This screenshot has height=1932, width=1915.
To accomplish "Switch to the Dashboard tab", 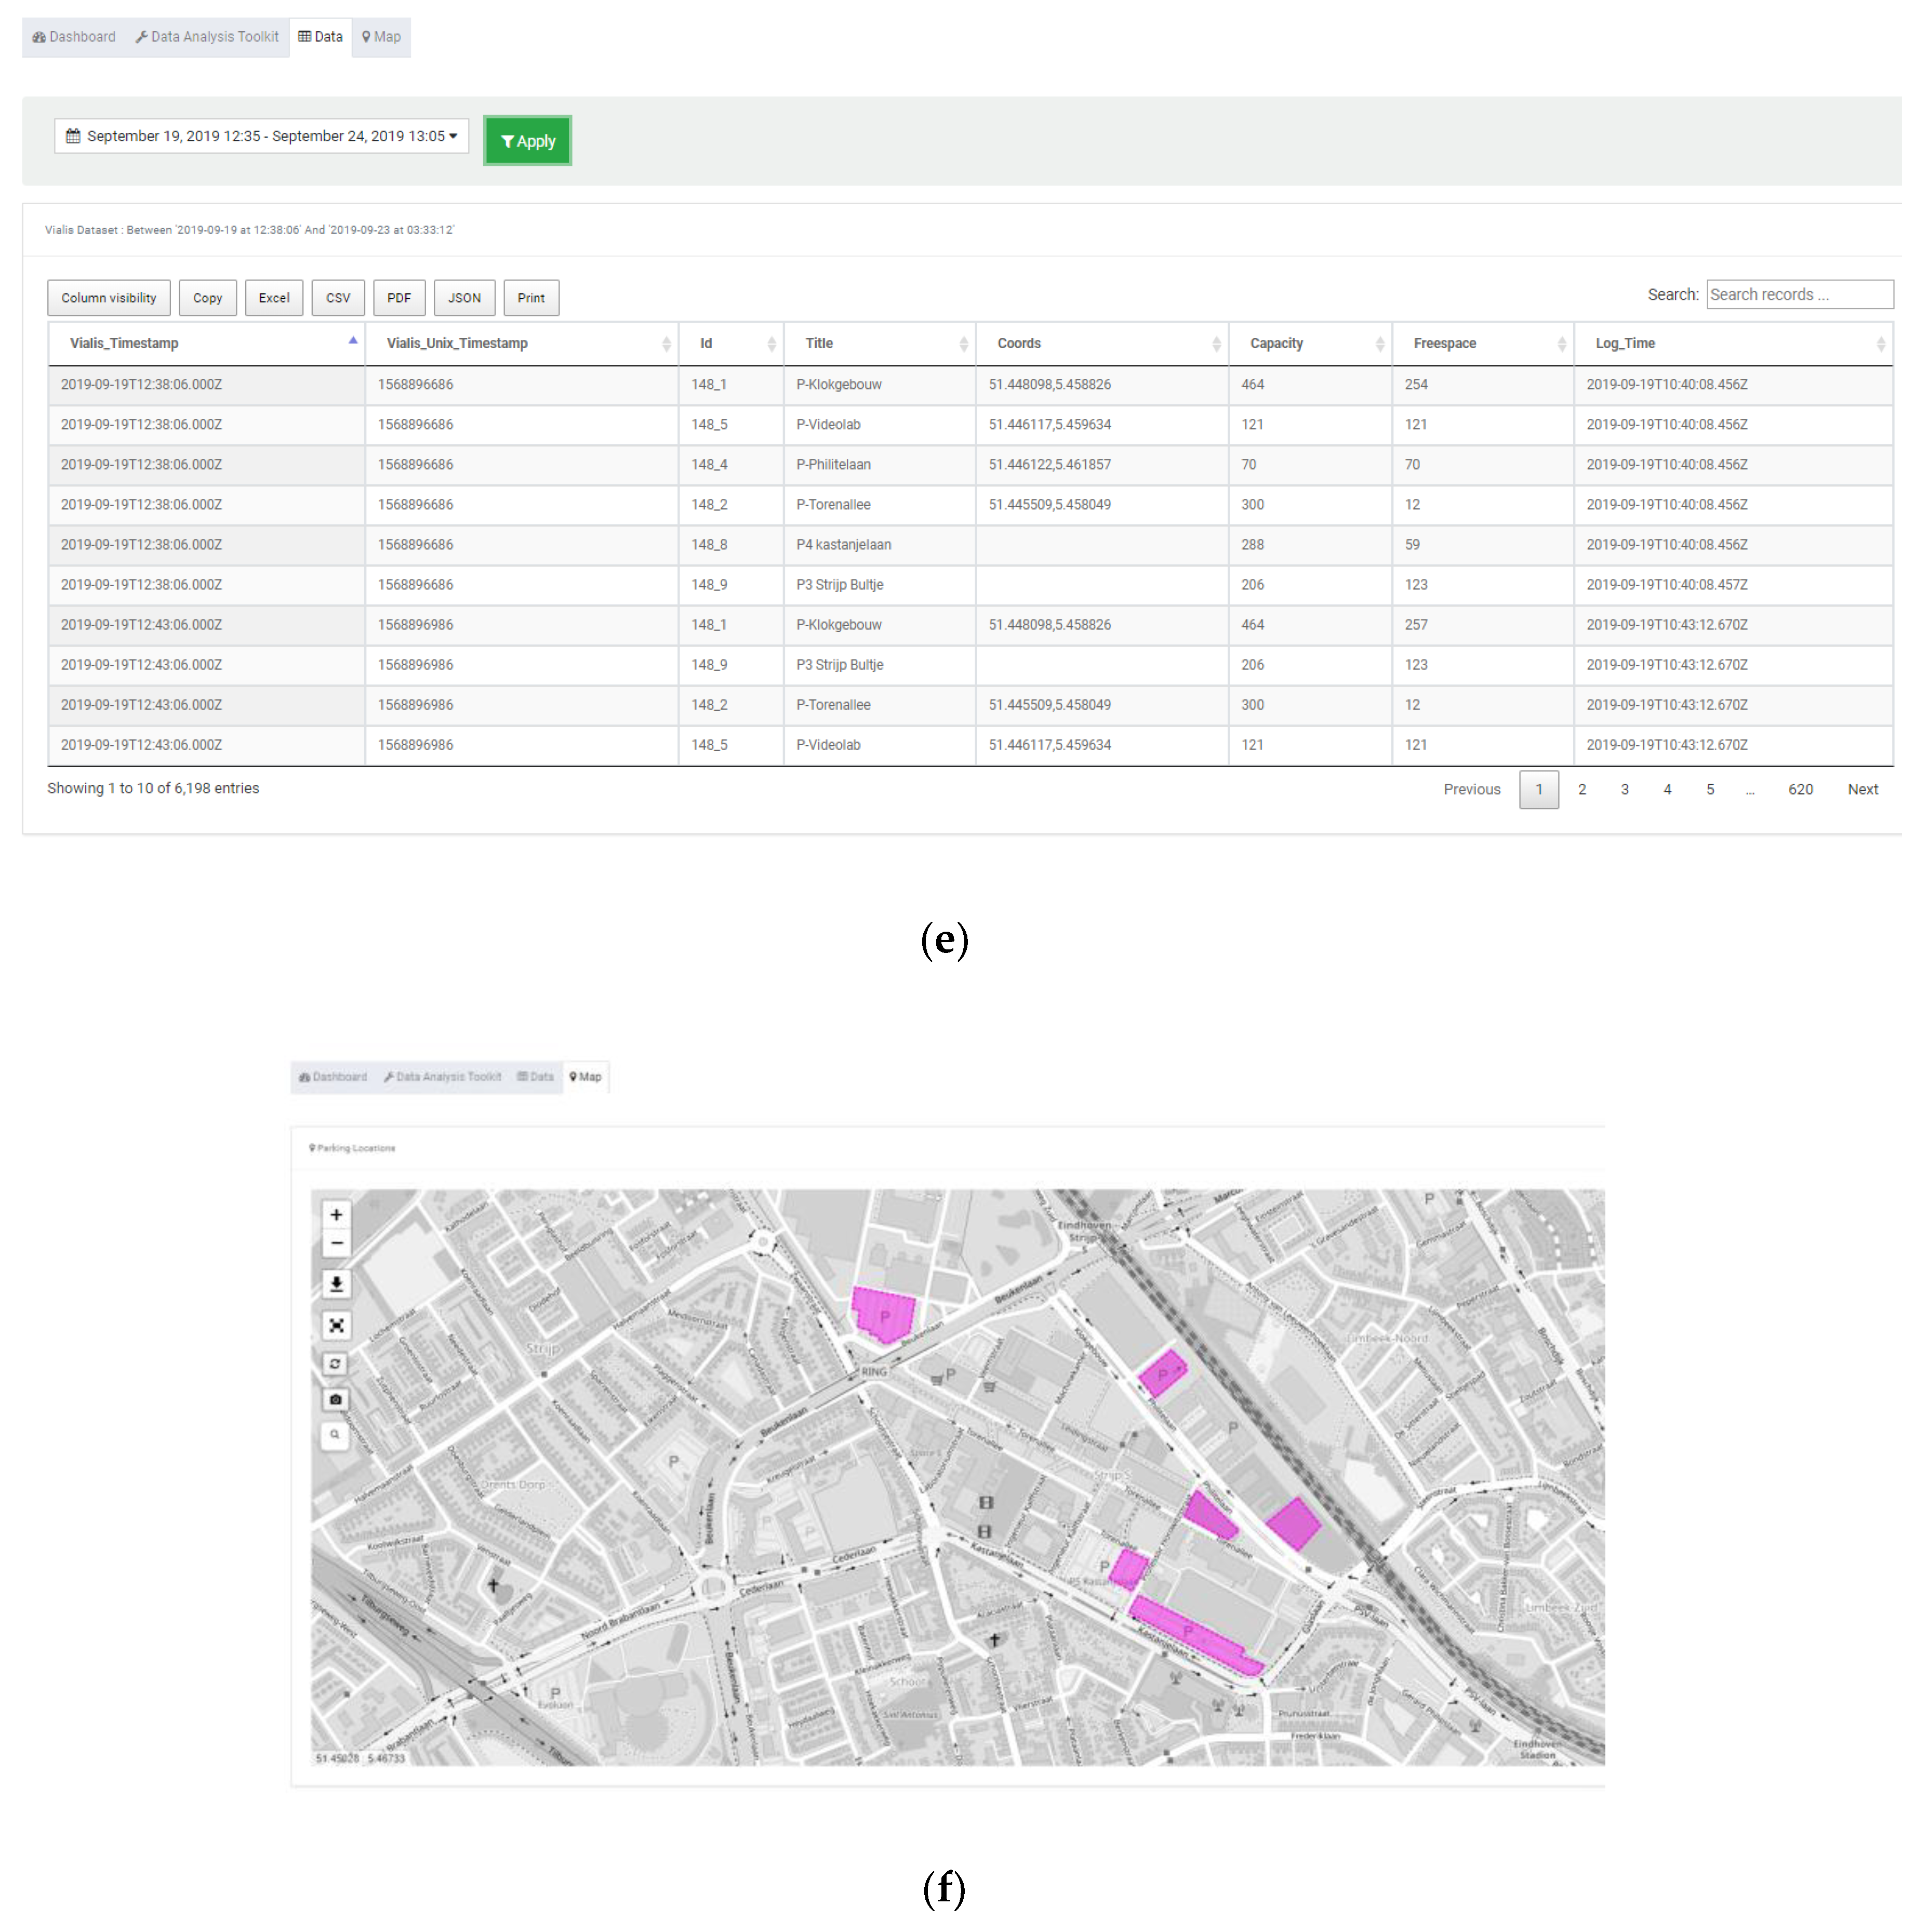I will coord(74,37).
